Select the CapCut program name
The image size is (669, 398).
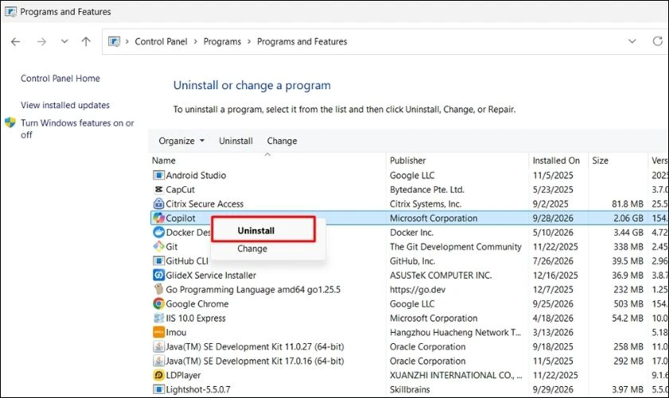180,189
